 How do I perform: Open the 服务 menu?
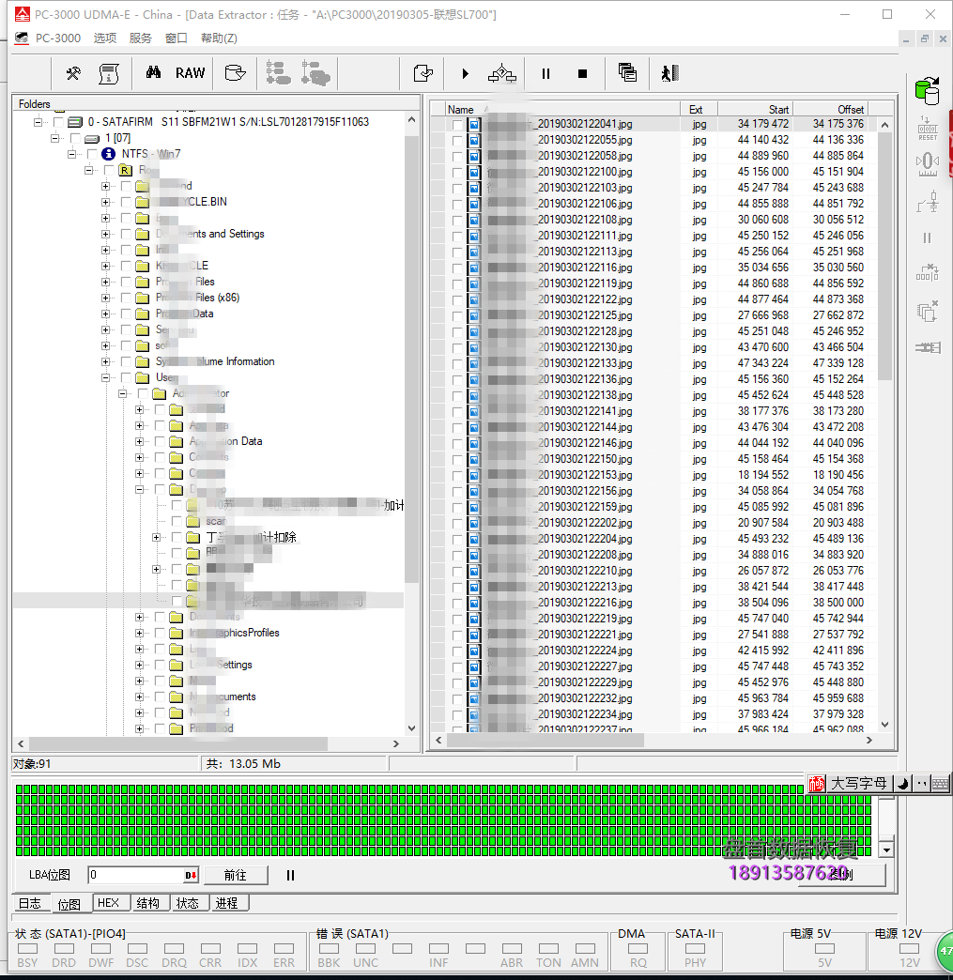coord(140,38)
